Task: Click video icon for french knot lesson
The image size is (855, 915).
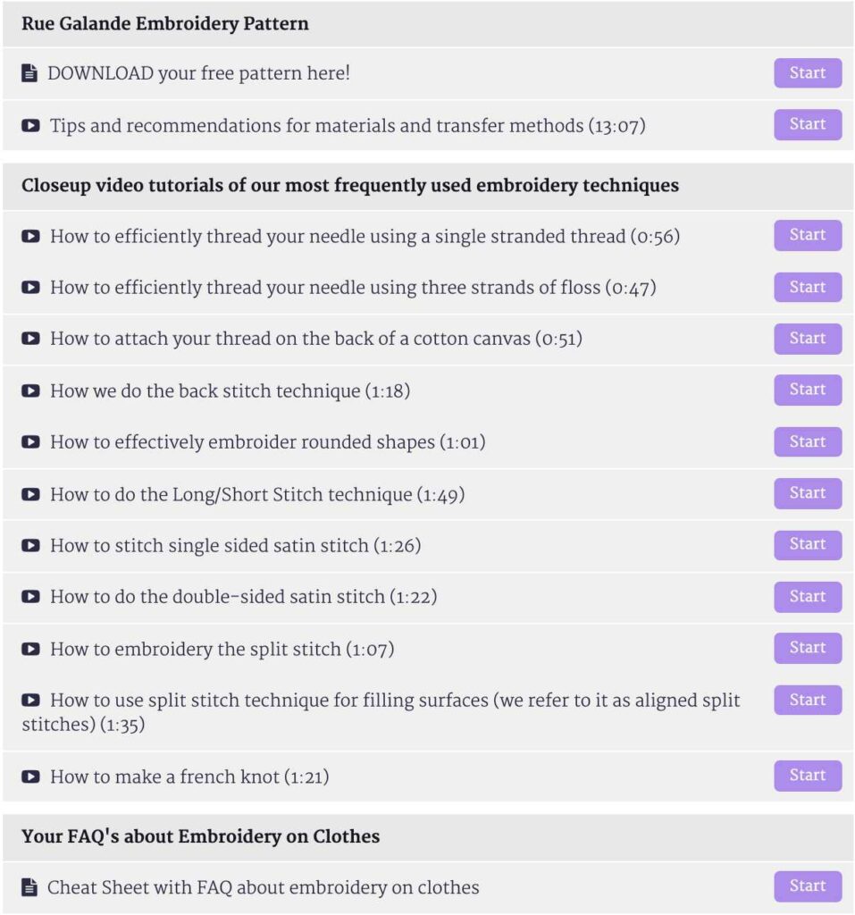Action: click(30, 776)
